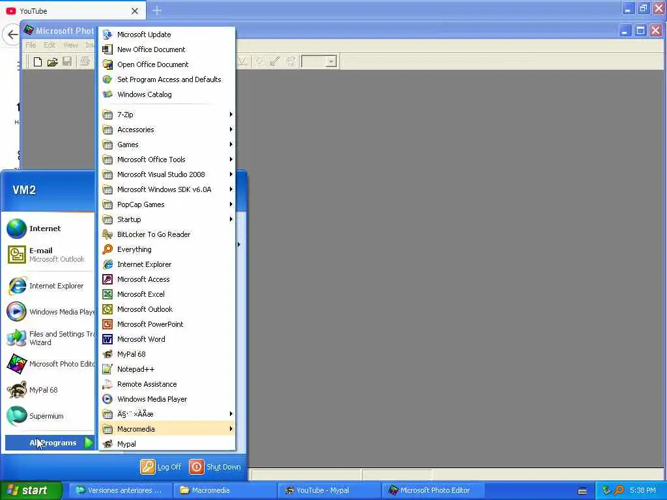Click the Microsoft PowerPoint icon
Image resolution: width=667 pixels, height=500 pixels.
click(107, 324)
